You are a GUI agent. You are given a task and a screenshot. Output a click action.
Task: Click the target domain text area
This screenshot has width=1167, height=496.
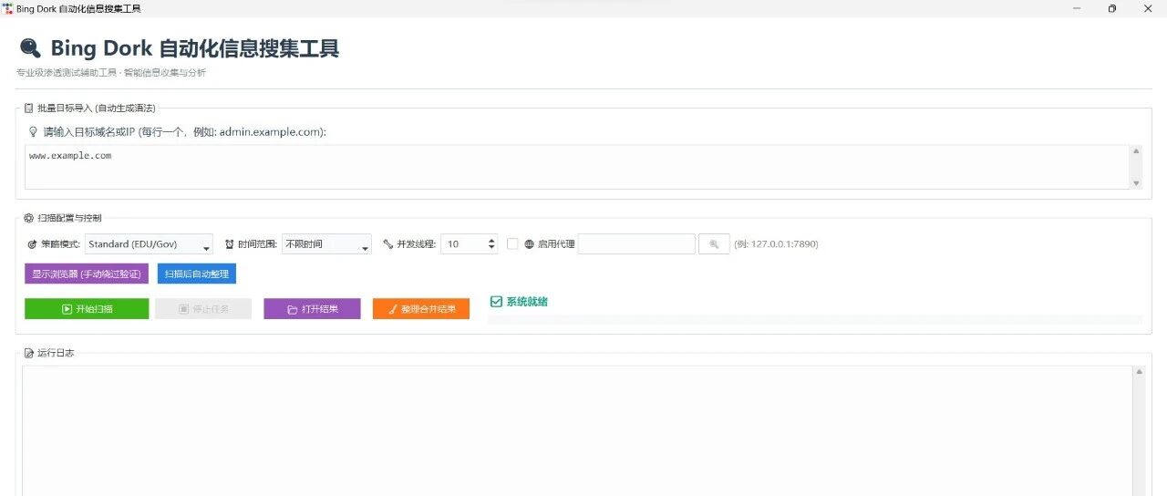tap(575, 167)
